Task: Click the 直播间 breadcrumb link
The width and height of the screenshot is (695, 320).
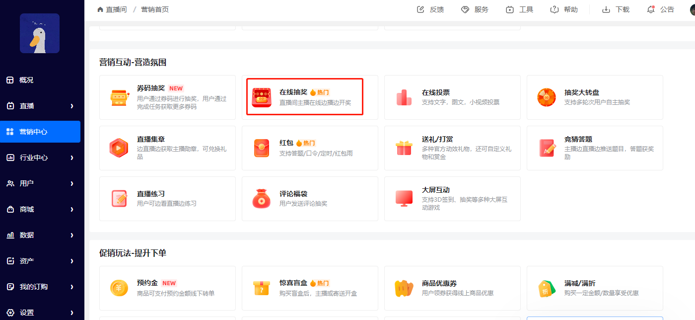Action: (116, 9)
